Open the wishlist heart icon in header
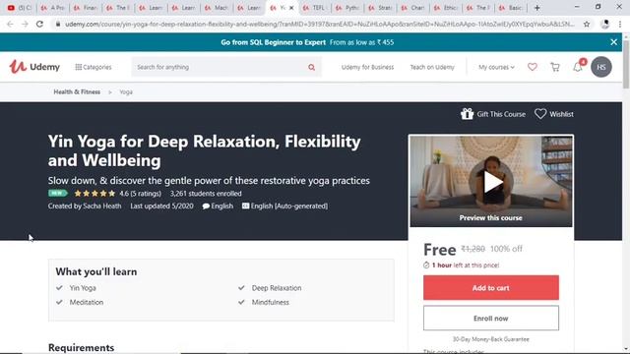This screenshot has width=630, height=354. click(532, 67)
